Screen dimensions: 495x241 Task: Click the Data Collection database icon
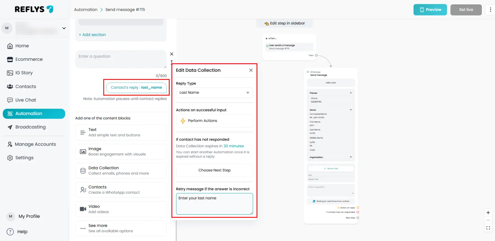83,171
